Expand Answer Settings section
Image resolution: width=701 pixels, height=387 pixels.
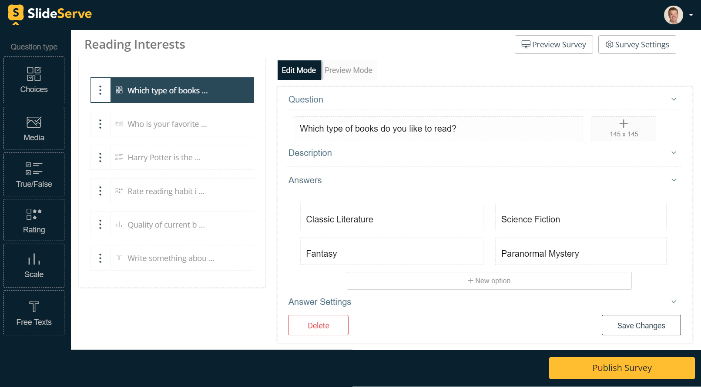click(674, 302)
